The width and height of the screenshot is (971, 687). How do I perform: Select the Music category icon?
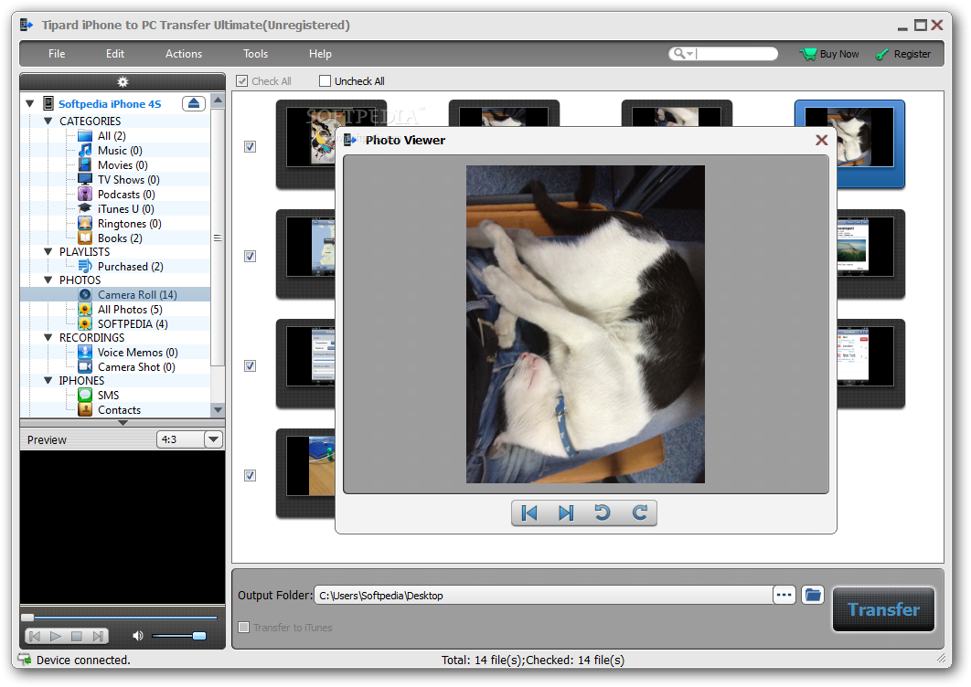[85, 151]
